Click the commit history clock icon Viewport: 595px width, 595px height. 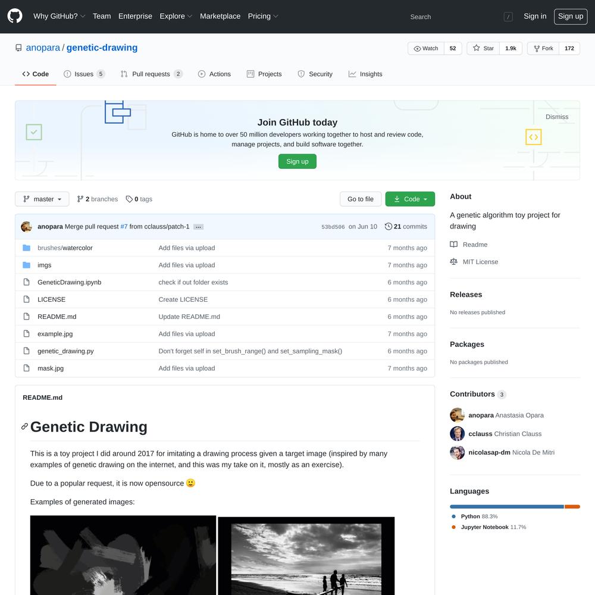[388, 227]
